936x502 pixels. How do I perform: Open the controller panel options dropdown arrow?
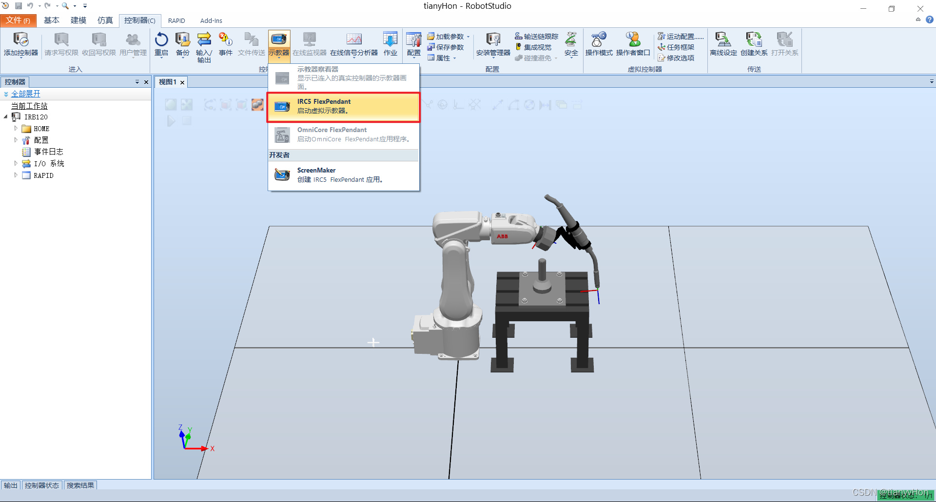coord(137,82)
